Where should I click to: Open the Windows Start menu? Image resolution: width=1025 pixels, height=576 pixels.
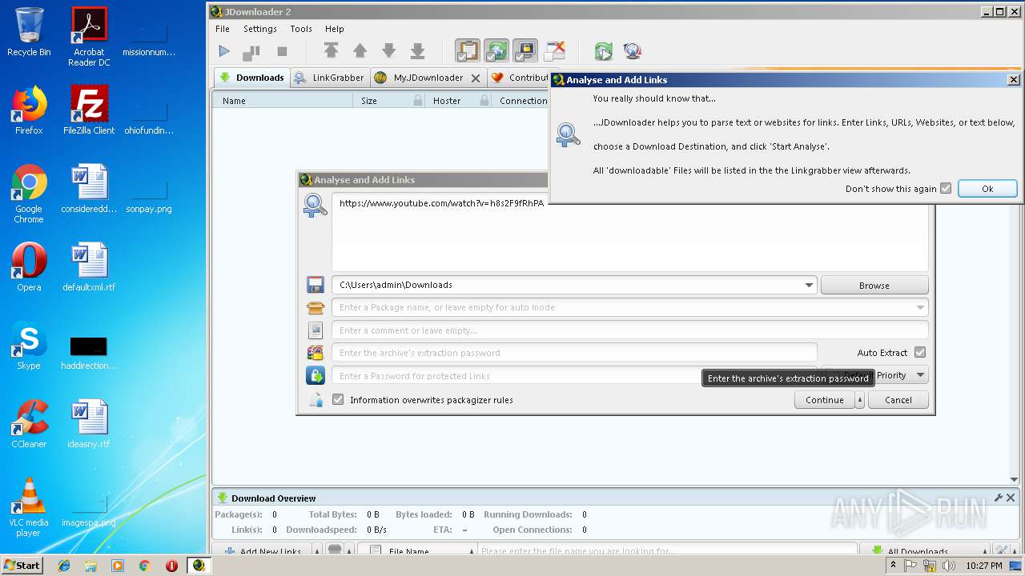[22, 565]
